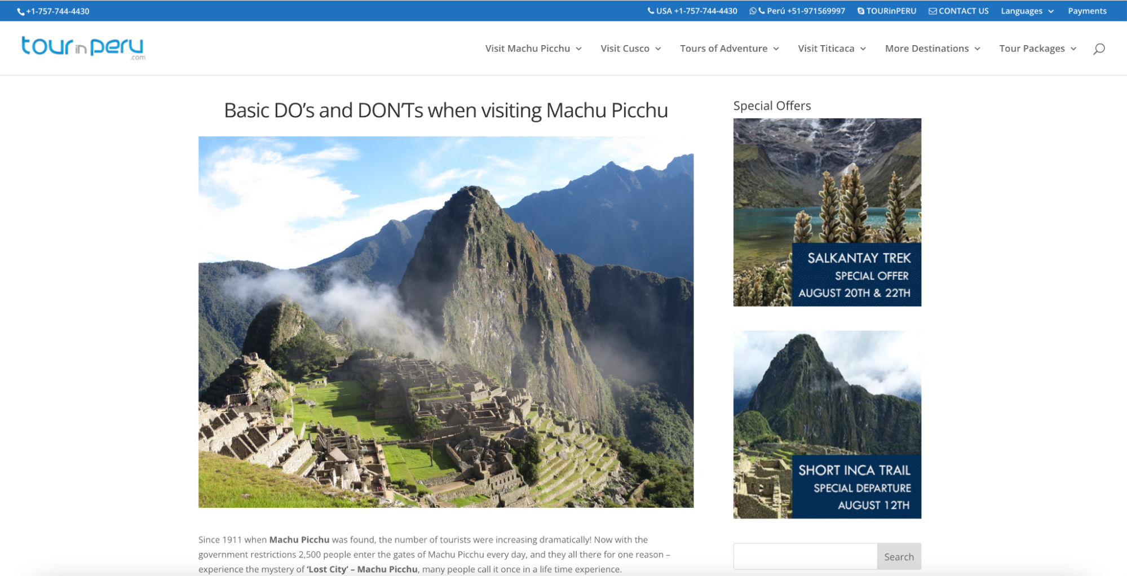Click the Skype icon next to TOURinPERU

tap(860, 11)
